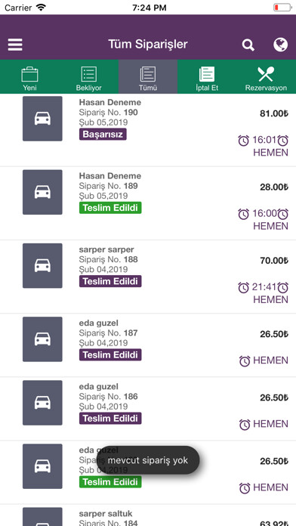Open the globe language icon

[280, 45]
